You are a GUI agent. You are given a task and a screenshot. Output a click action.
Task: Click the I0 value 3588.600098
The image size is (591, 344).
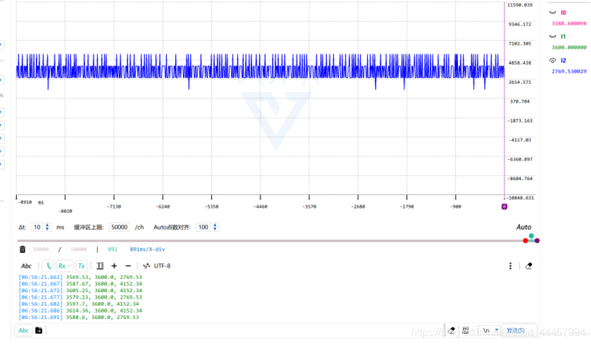click(569, 24)
